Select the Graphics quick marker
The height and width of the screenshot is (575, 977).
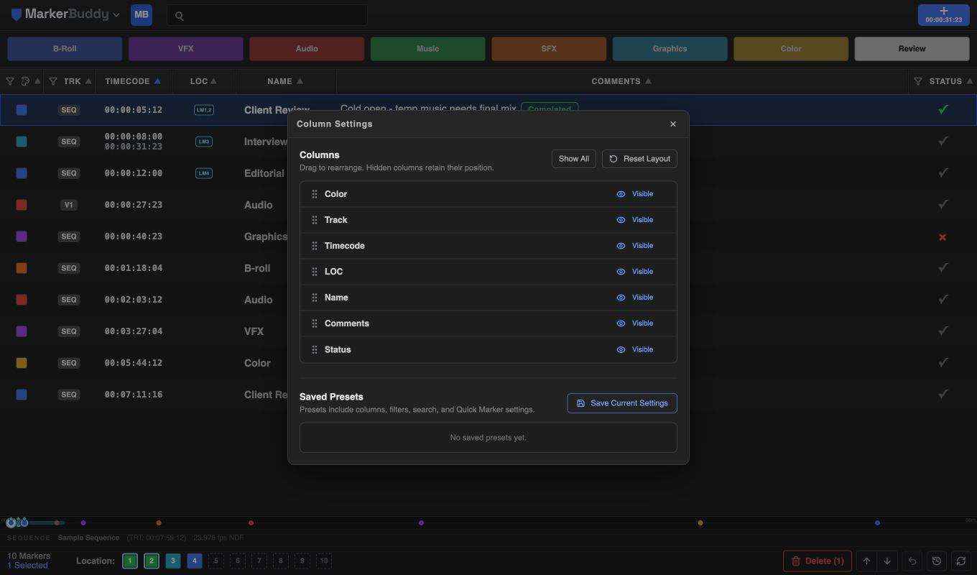pyautogui.click(x=670, y=49)
